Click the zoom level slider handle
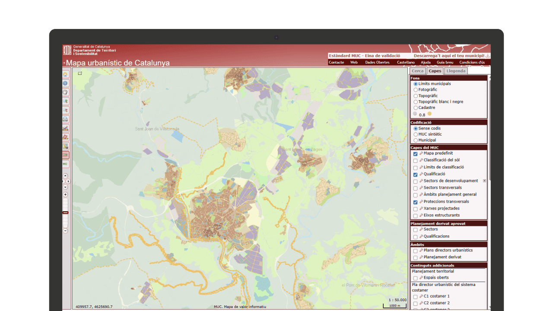Image resolution: width=553 pixels, height=311 pixels. click(65, 213)
